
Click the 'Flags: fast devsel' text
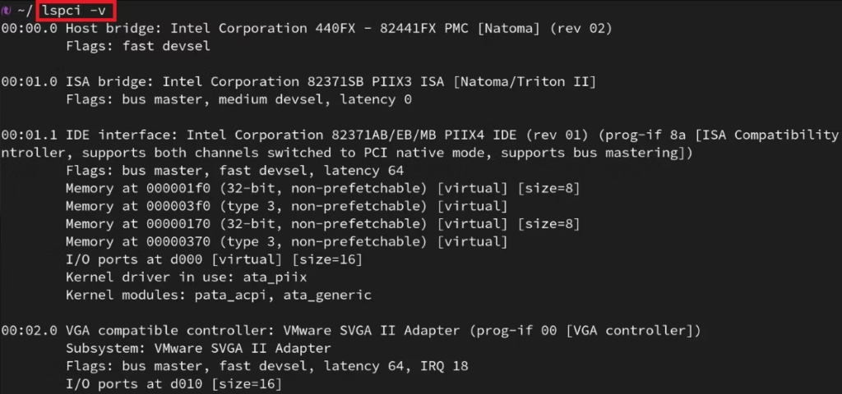click(x=138, y=46)
